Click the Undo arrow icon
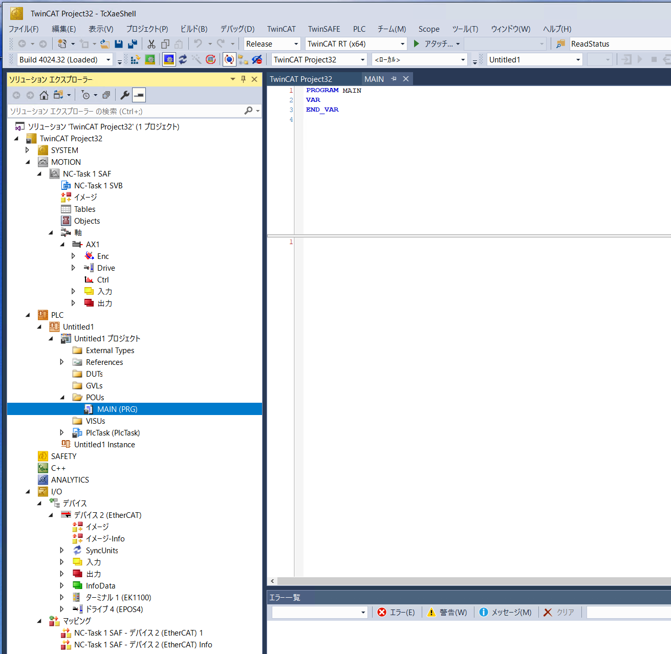 tap(198, 43)
